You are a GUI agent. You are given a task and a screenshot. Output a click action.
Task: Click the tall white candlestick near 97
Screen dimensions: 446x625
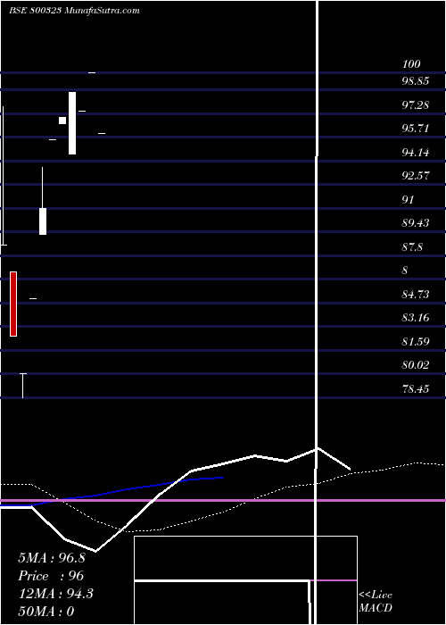click(72, 123)
